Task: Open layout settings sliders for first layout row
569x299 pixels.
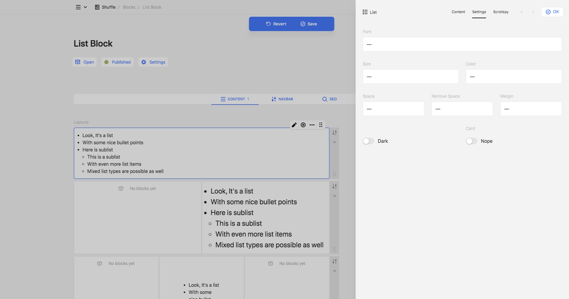Action: (x=335, y=133)
